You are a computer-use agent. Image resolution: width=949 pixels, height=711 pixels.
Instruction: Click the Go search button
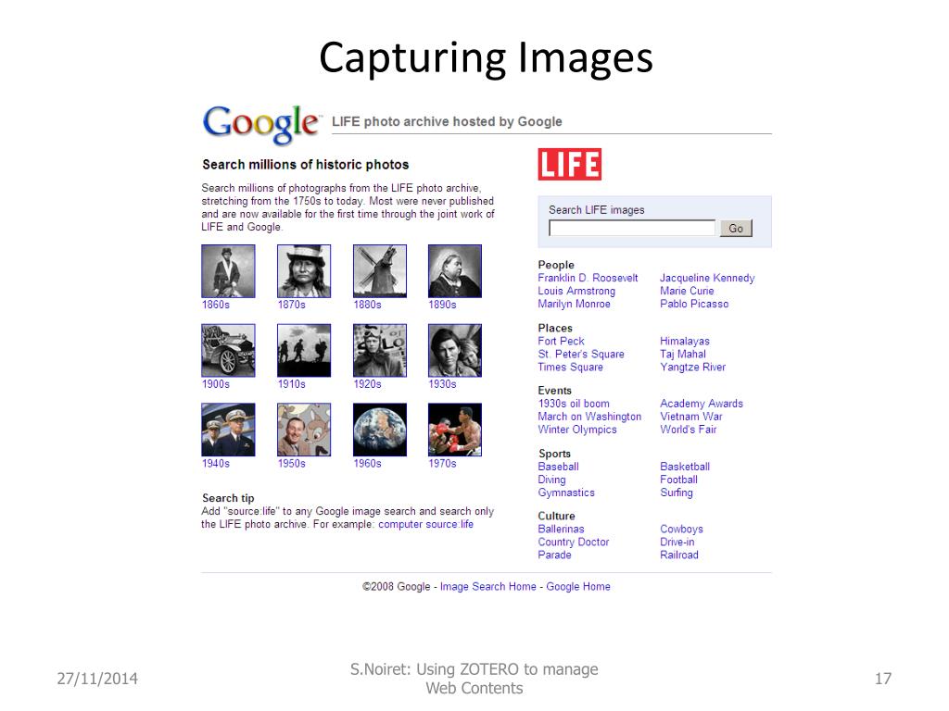click(736, 228)
